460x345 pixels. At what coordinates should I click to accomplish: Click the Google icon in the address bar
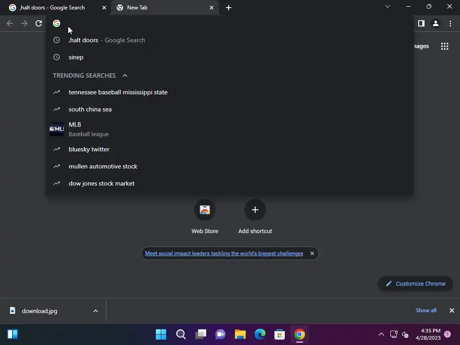57,23
